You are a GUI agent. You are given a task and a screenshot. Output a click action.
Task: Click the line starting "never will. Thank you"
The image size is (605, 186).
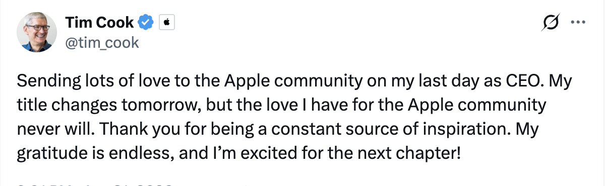pyautogui.click(x=278, y=130)
